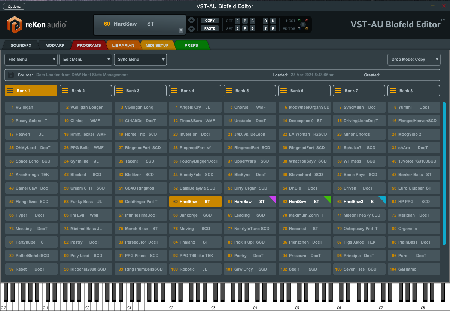Viewport: 450px width, 311px height.
Task: Click the small icon inside program display
Action: (x=181, y=30)
